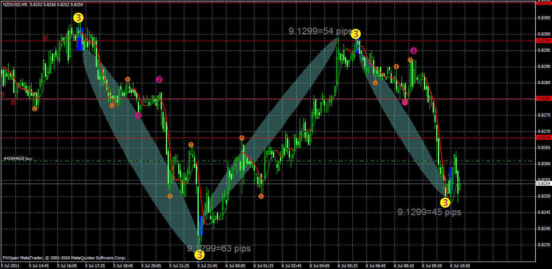Select the yellow "3" badge near the 6 Jul 05:25 peak
This screenshot has height=269, width=552.
coord(355,34)
